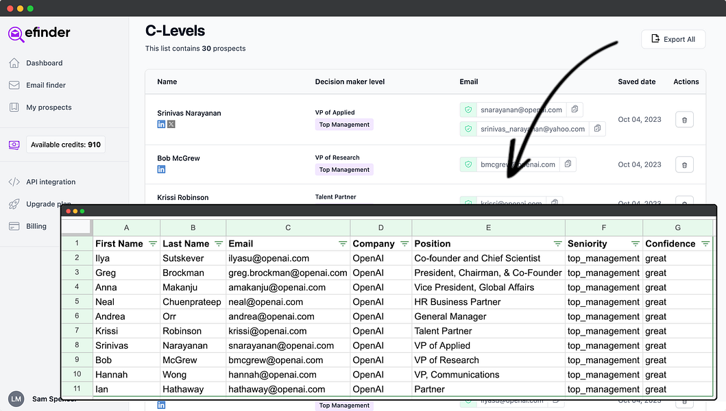Open Srinivas Narayanan's LinkedIn profile icon
Viewport: 726px width, 411px height.
click(161, 124)
